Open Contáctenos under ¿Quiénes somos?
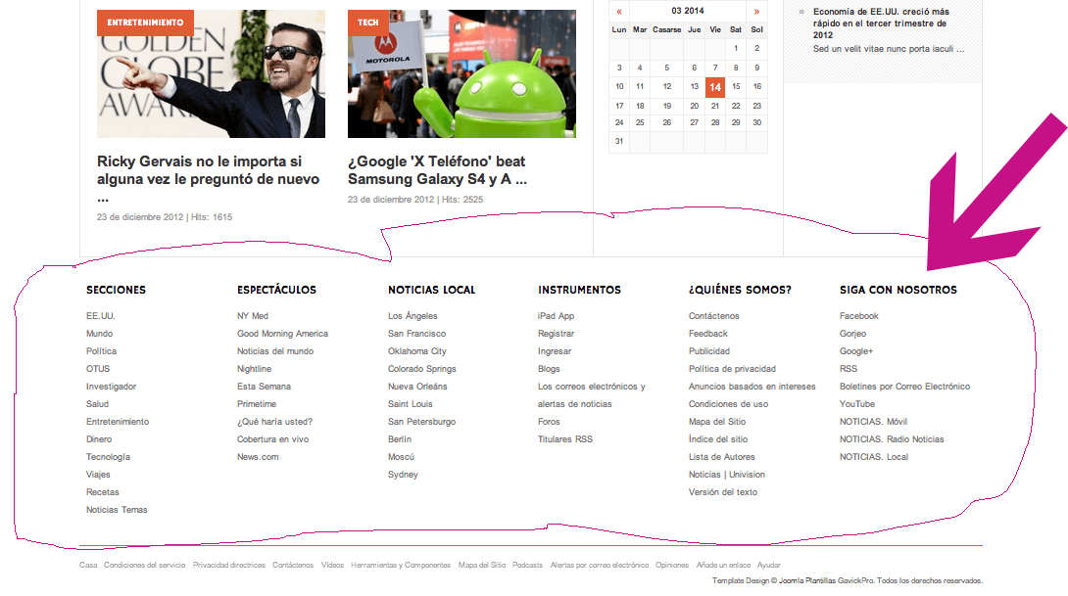 (x=714, y=316)
